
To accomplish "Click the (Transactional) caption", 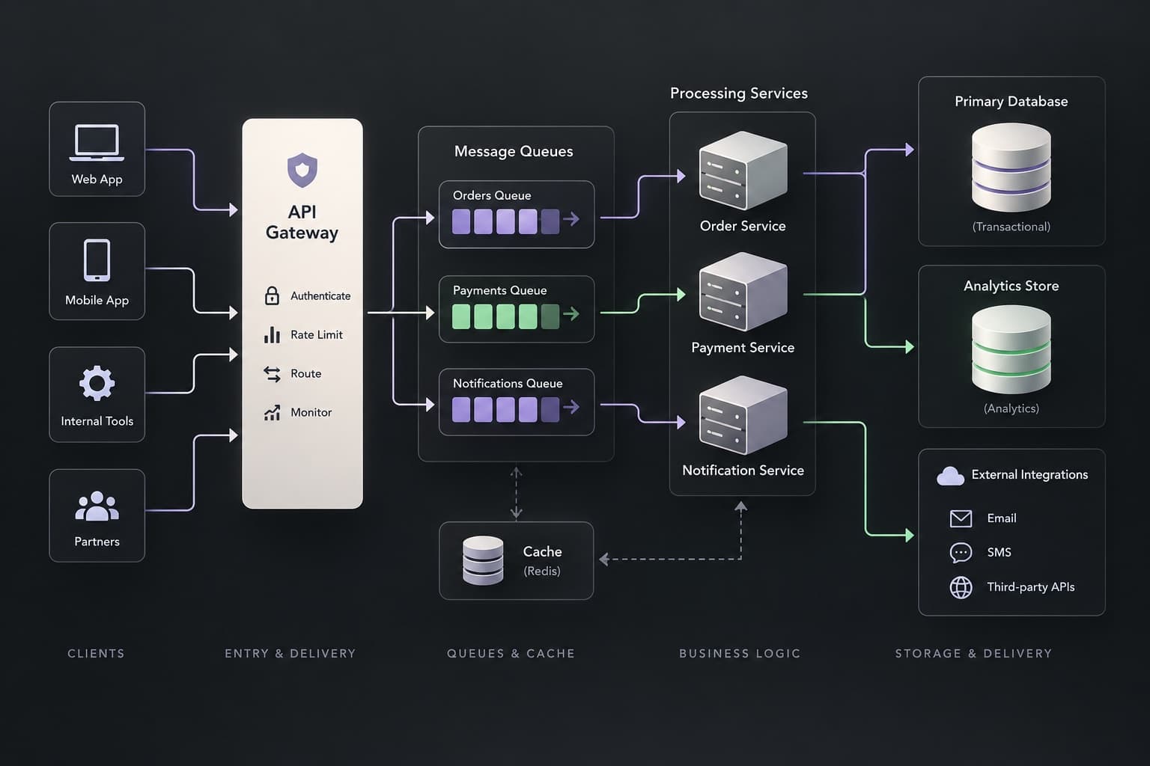I will 1011,227.
